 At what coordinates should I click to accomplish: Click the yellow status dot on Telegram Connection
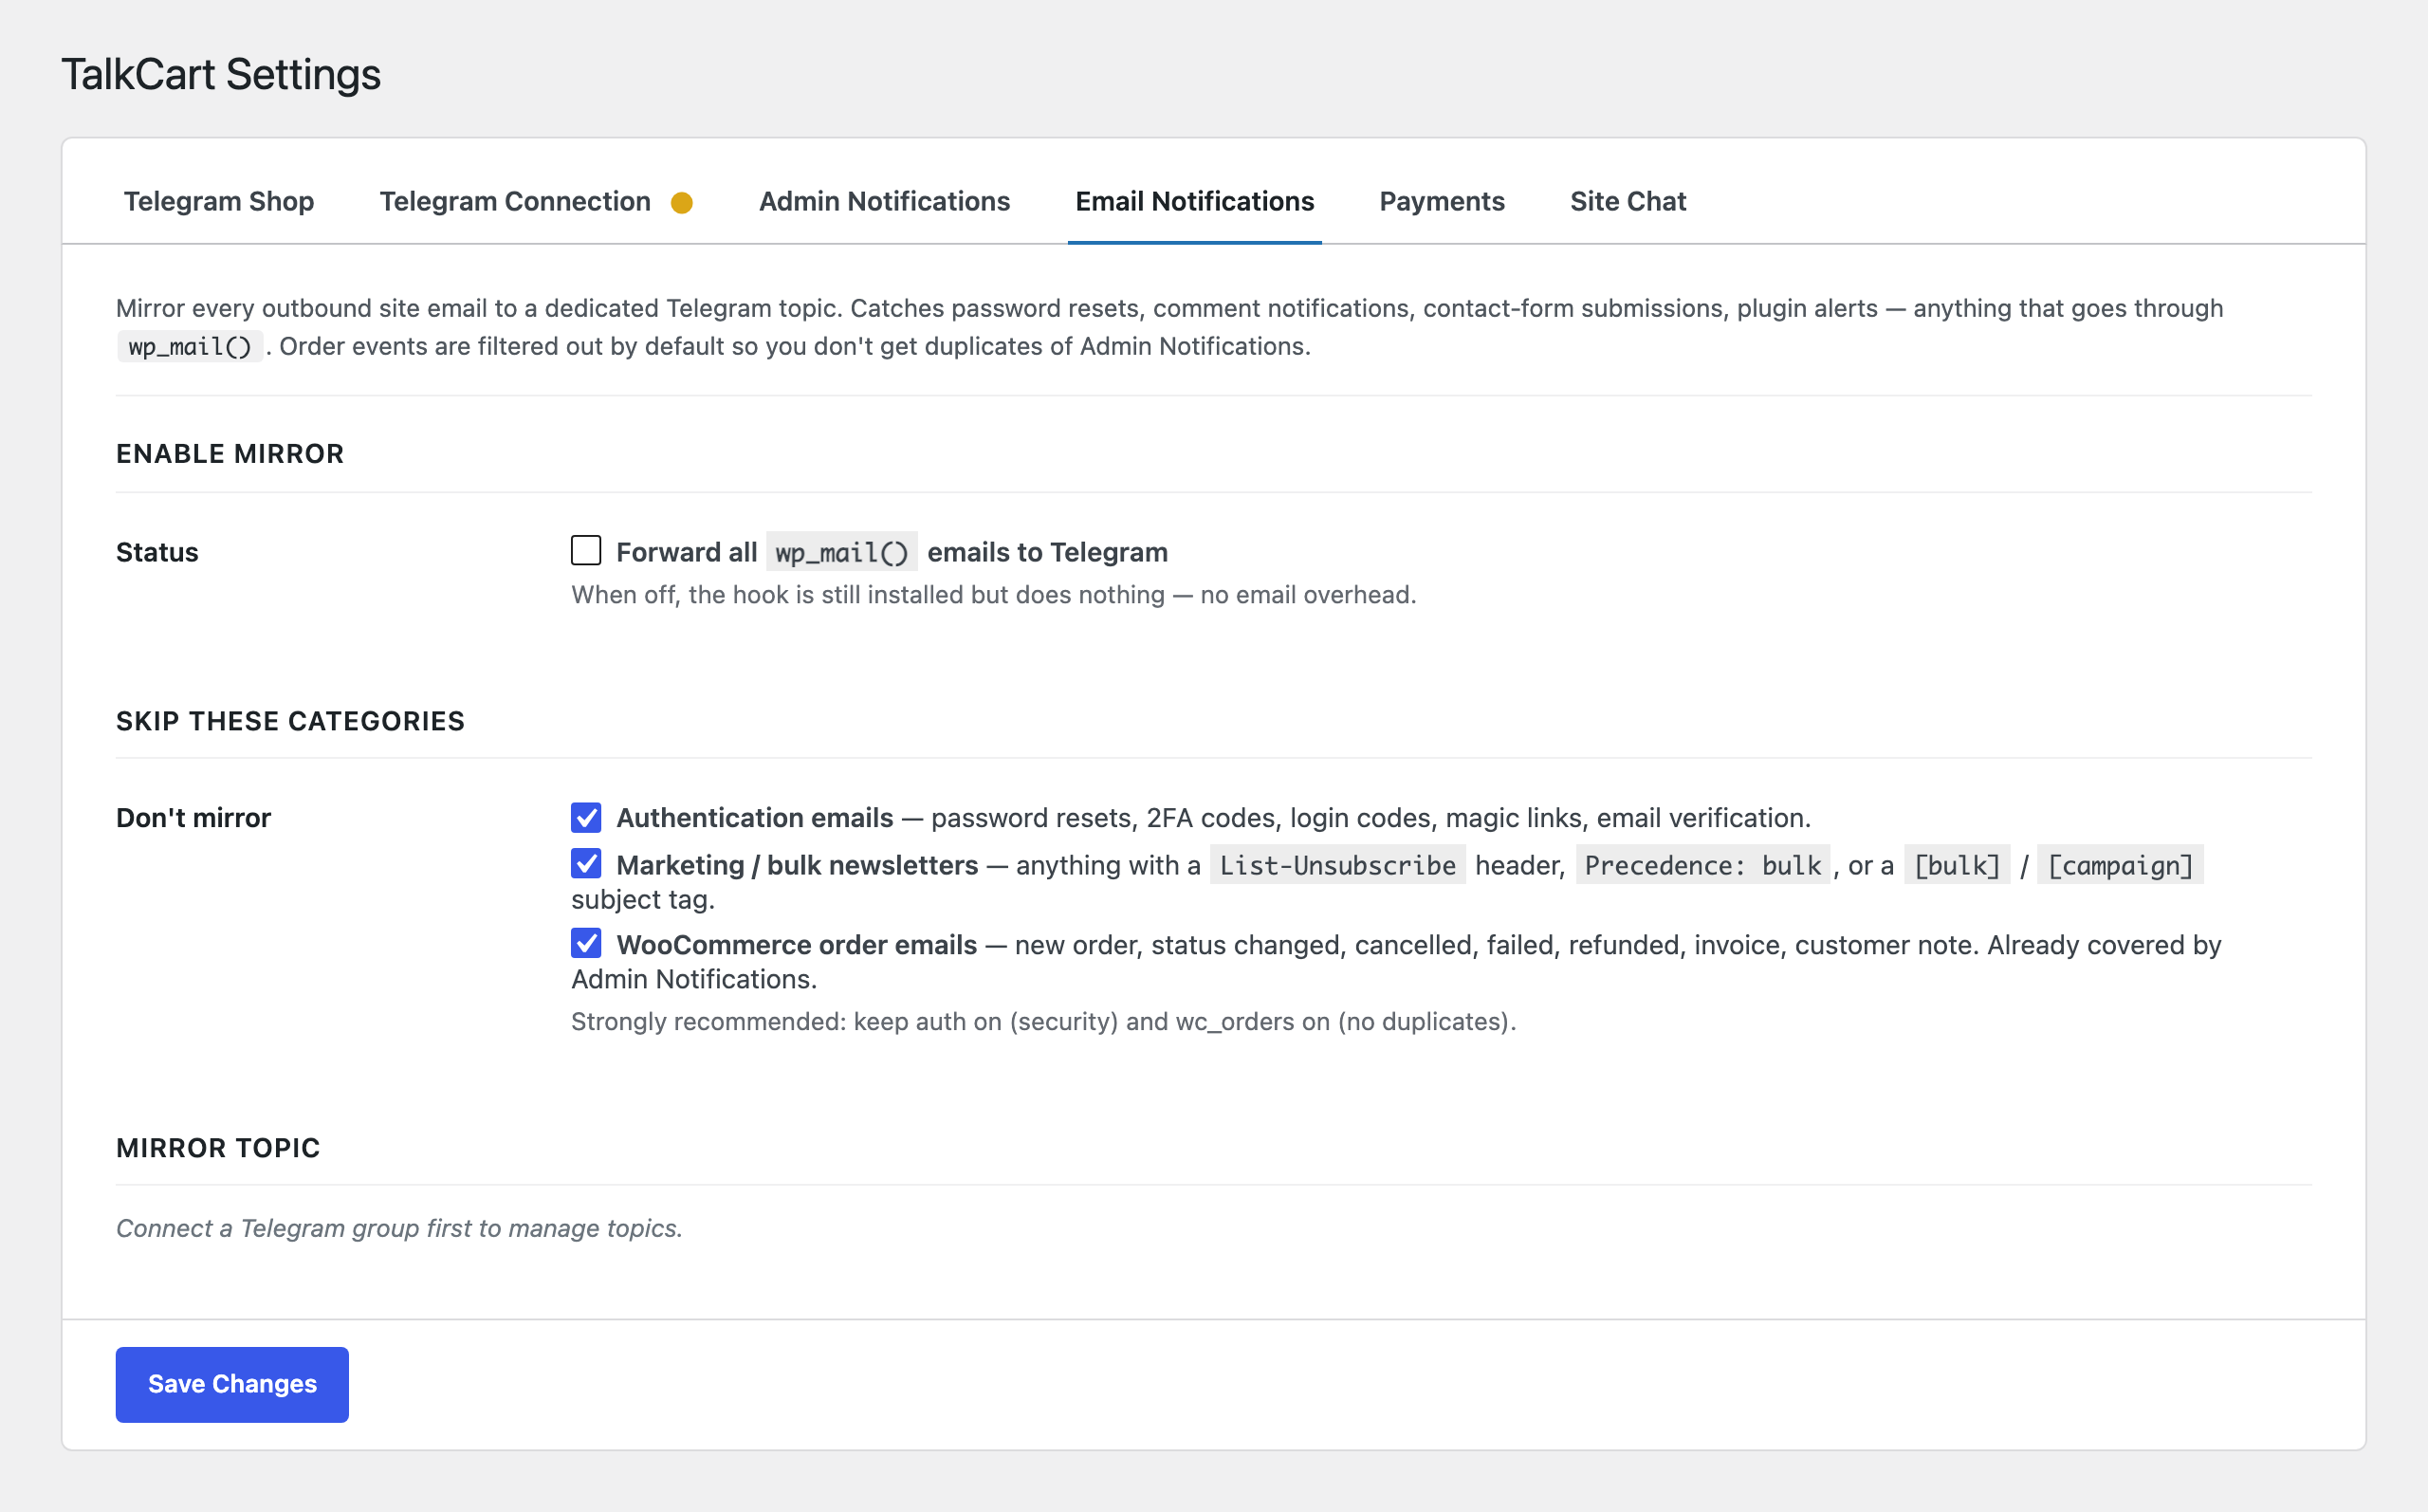(682, 203)
